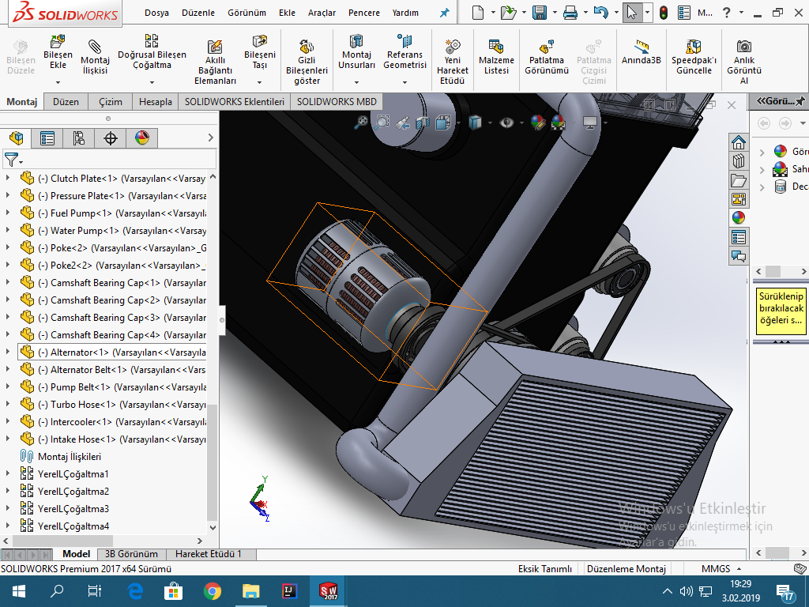Open the task pane File Explorer folder icon
Viewport: 809px width, 607px height.
pyautogui.click(x=739, y=181)
